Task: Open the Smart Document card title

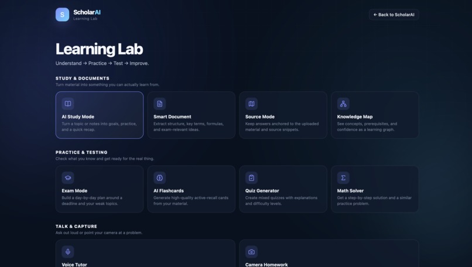Action: click(172, 117)
